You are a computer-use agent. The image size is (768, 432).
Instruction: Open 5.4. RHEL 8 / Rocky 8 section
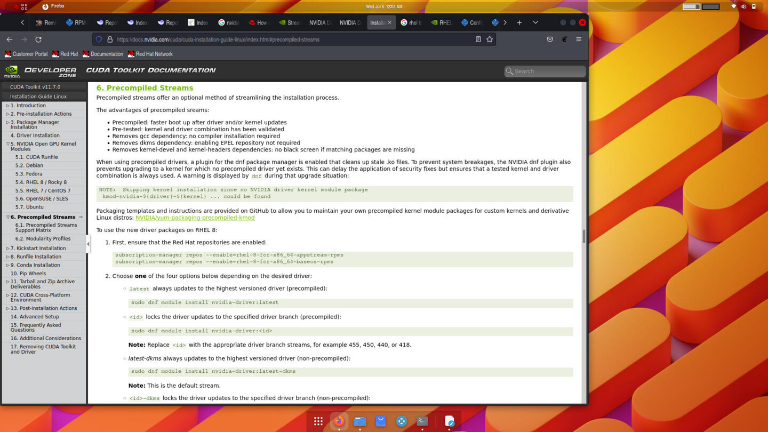41,182
